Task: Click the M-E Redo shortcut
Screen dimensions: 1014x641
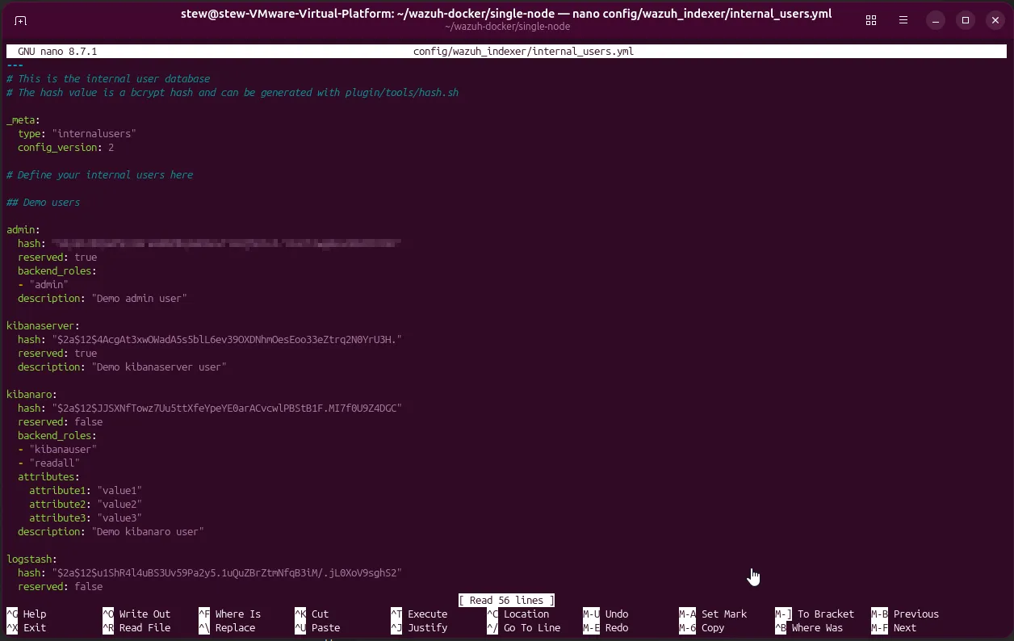Action: (x=605, y=628)
